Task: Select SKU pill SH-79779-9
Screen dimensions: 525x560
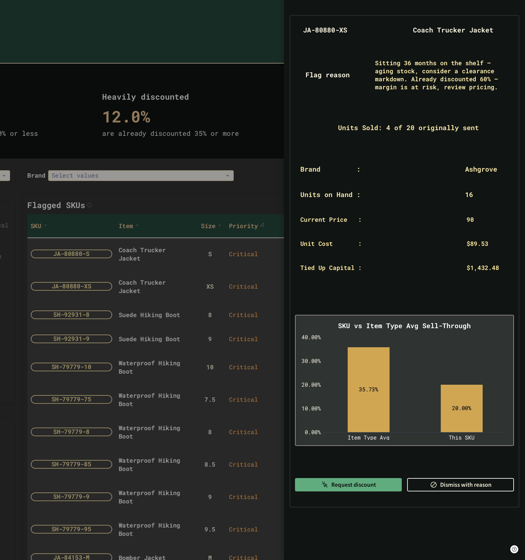Action: click(x=71, y=497)
